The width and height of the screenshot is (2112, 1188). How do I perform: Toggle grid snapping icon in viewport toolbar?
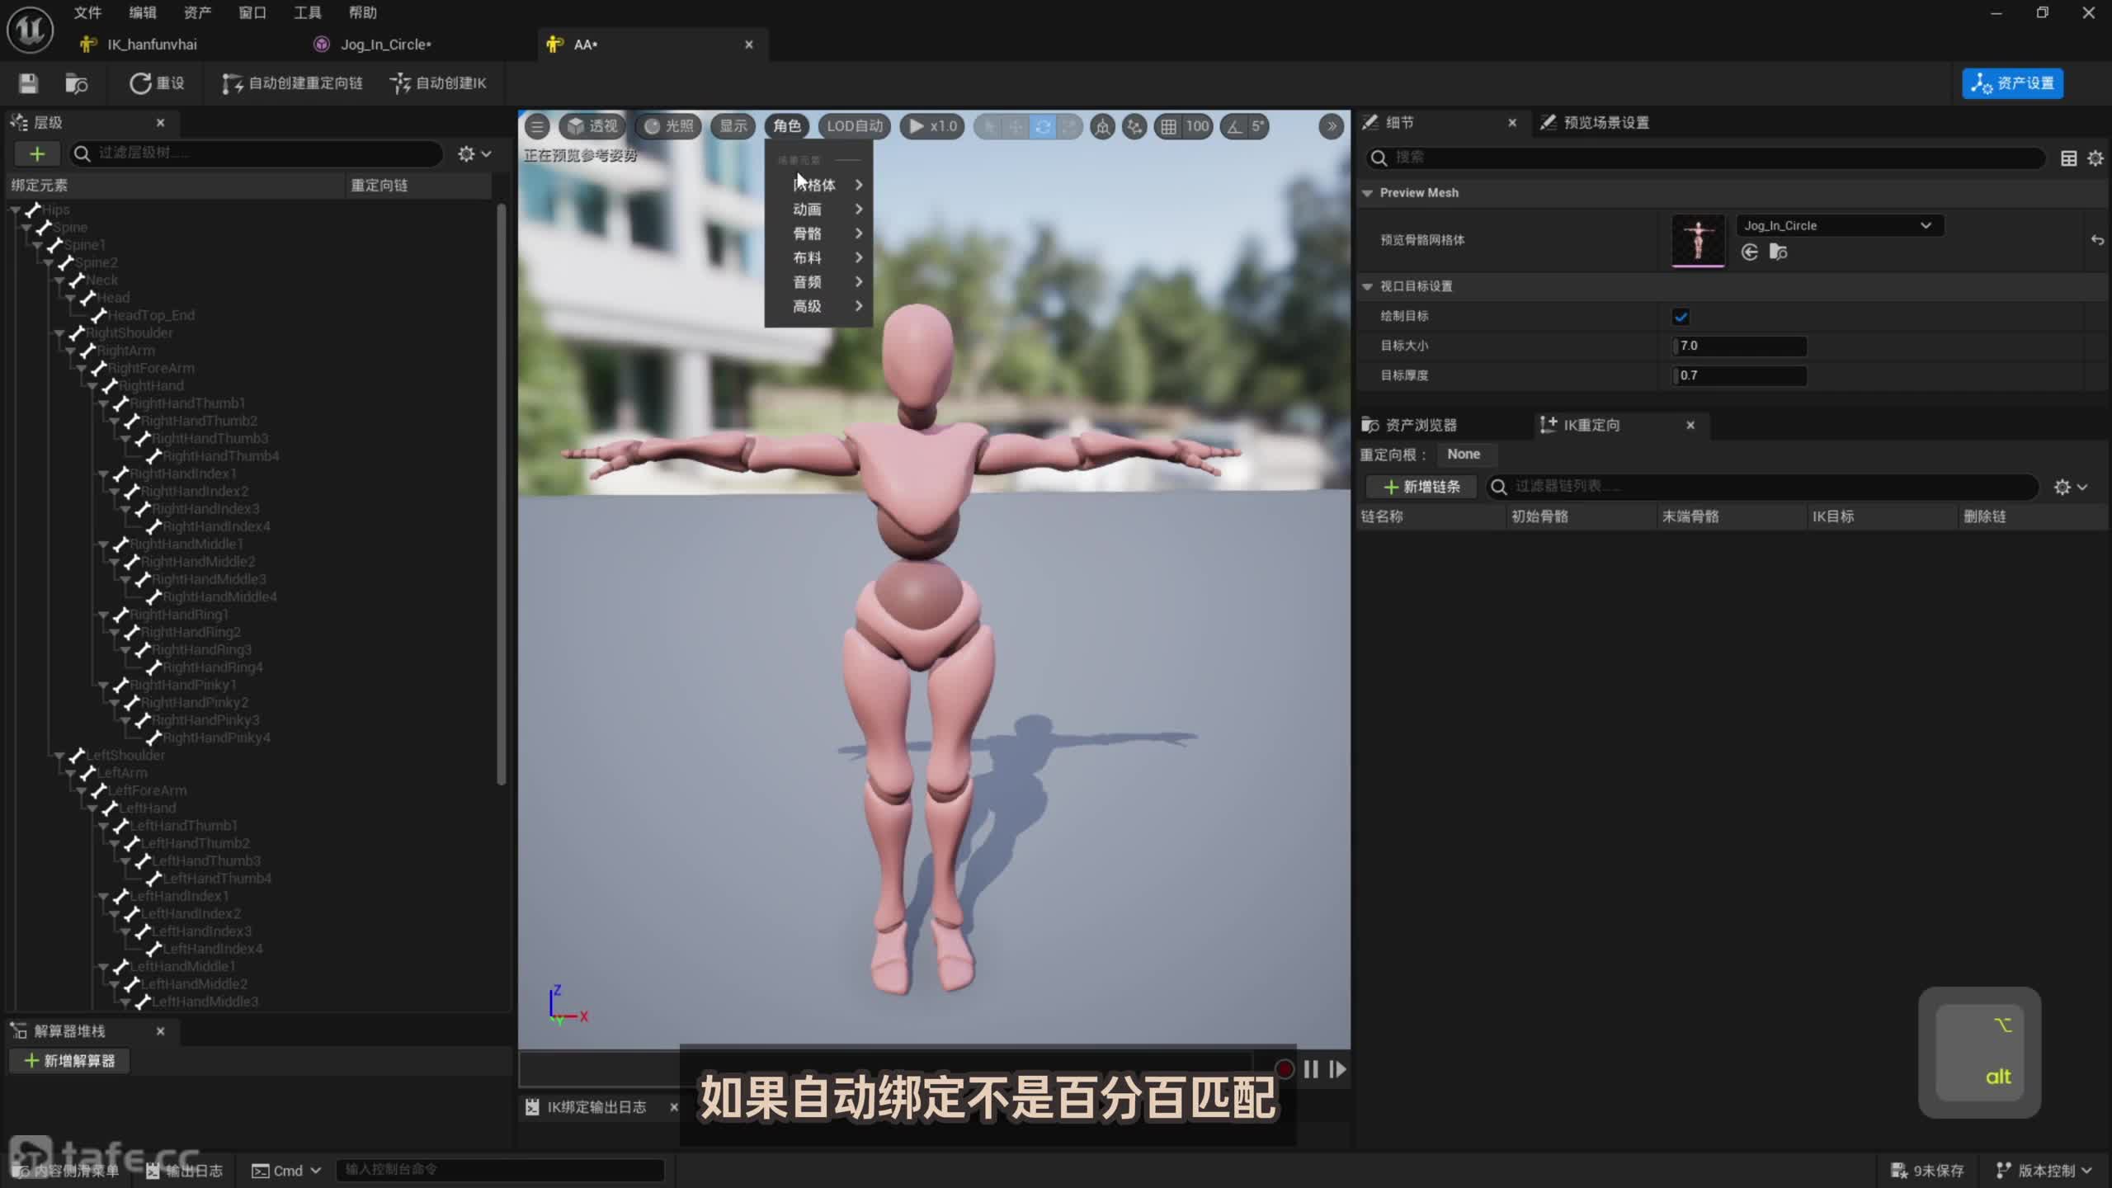pyautogui.click(x=1168, y=126)
